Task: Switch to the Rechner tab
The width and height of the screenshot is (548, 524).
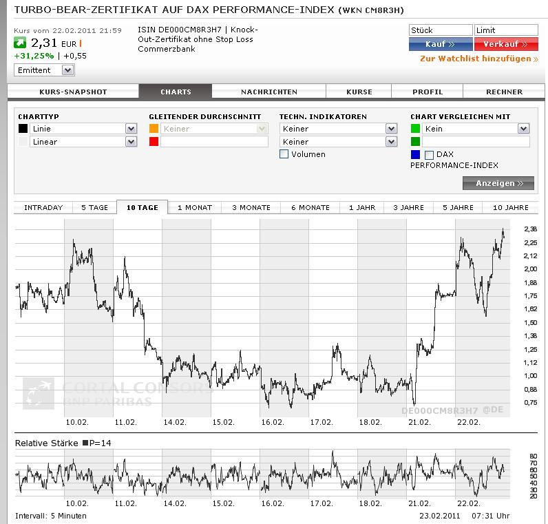Action: [x=504, y=92]
